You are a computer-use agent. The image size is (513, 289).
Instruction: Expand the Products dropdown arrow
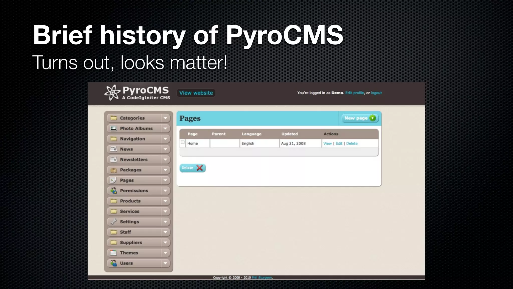pyautogui.click(x=165, y=201)
